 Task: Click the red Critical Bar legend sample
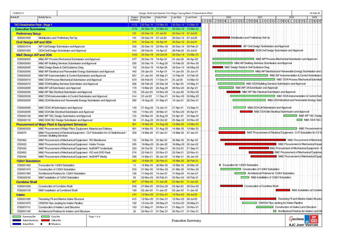(45, 220)
